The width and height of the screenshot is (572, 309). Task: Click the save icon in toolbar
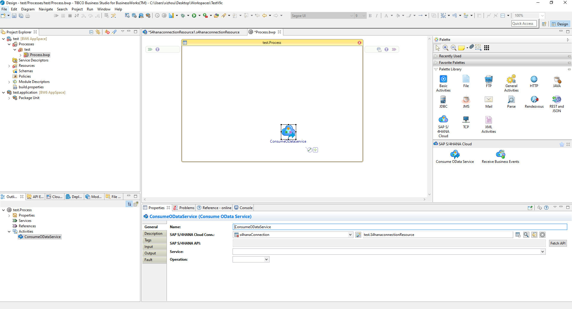point(14,16)
